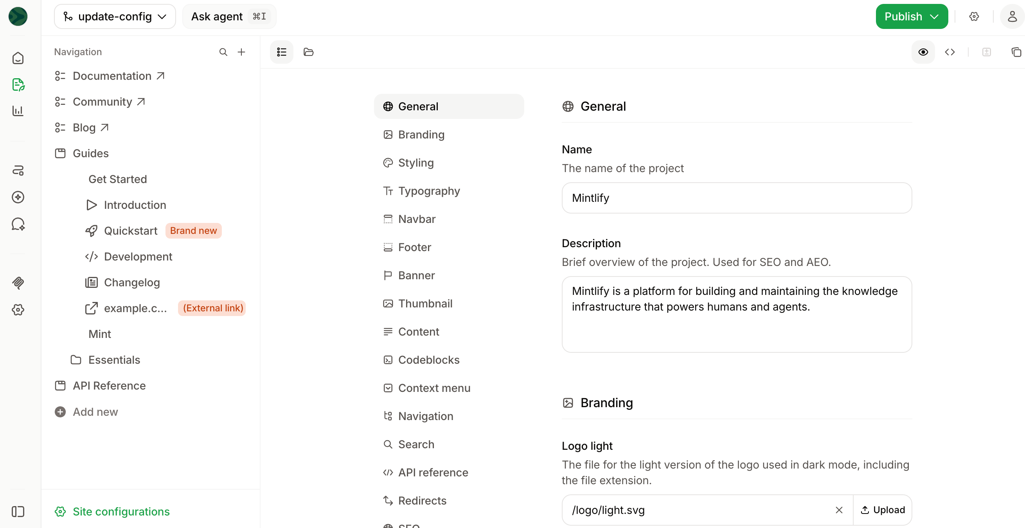This screenshot has height=528, width=1025.
Task: Click Ask agent button
Action: (229, 16)
